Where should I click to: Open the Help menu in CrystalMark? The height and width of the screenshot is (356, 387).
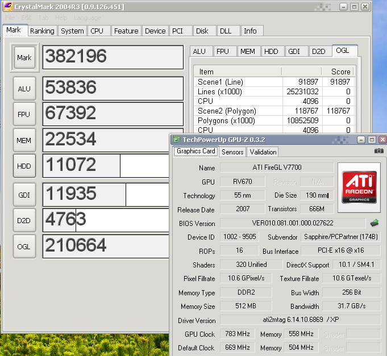coord(61,18)
